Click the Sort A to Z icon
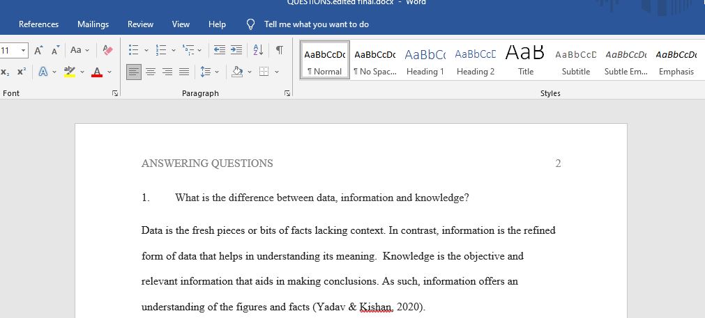The width and height of the screenshot is (705, 318). pos(259,50)
